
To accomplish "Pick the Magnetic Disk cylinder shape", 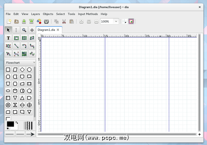I will click(15, 91).
